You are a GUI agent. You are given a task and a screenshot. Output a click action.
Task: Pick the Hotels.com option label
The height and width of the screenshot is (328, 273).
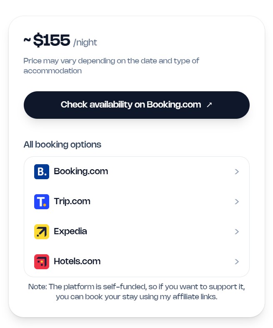click(x=77, y=261)
